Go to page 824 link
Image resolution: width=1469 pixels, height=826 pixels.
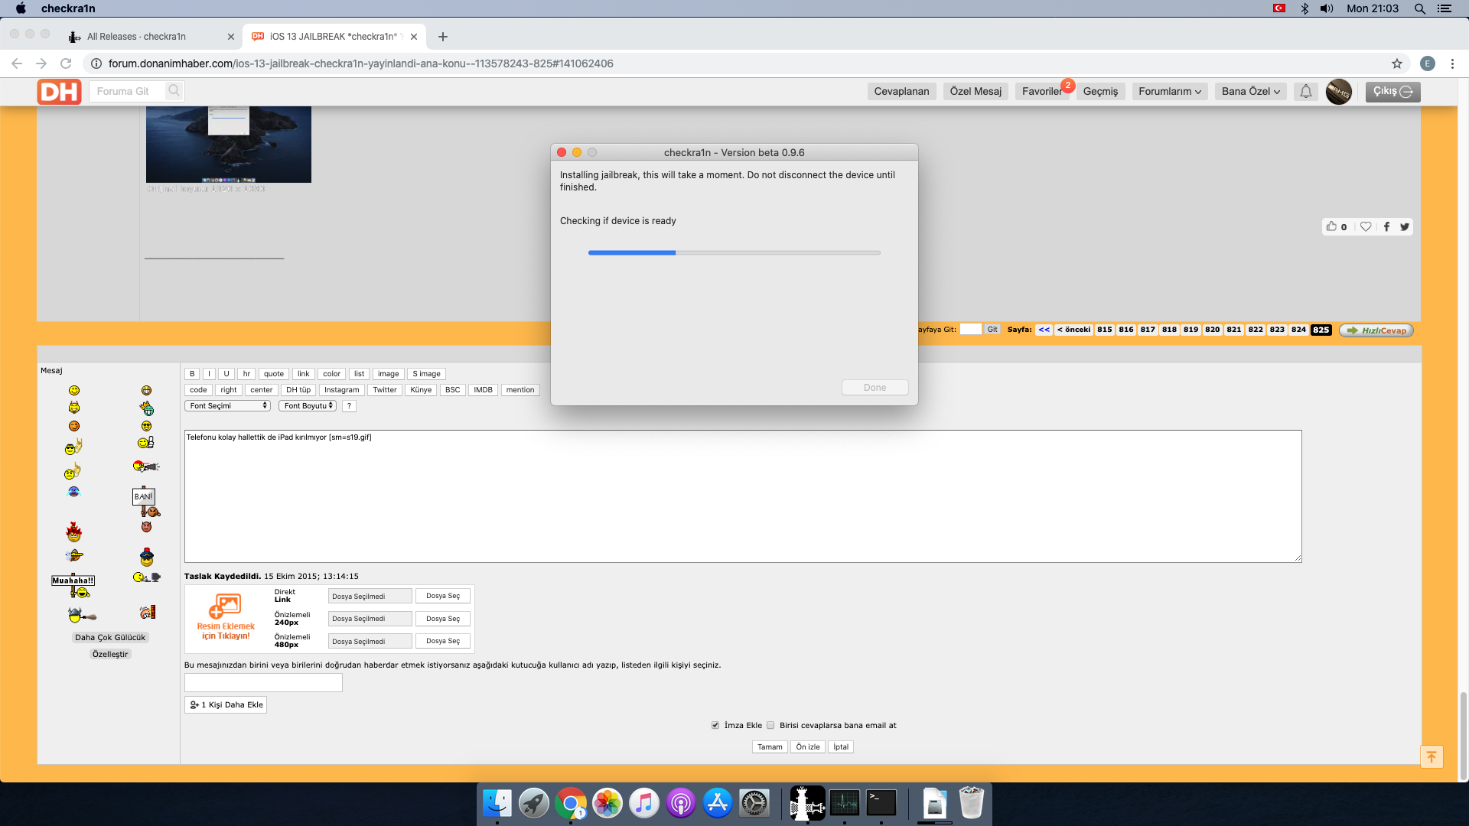1298,330
